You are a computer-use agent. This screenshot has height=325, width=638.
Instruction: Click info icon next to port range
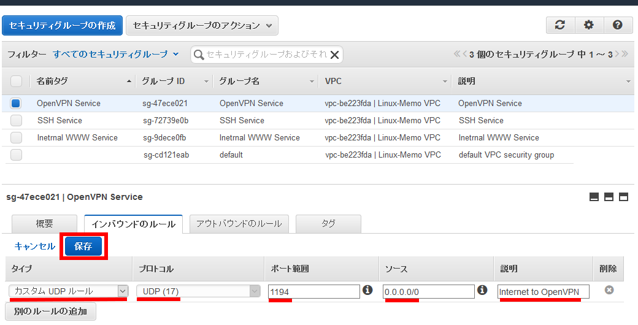pos(367,290)
